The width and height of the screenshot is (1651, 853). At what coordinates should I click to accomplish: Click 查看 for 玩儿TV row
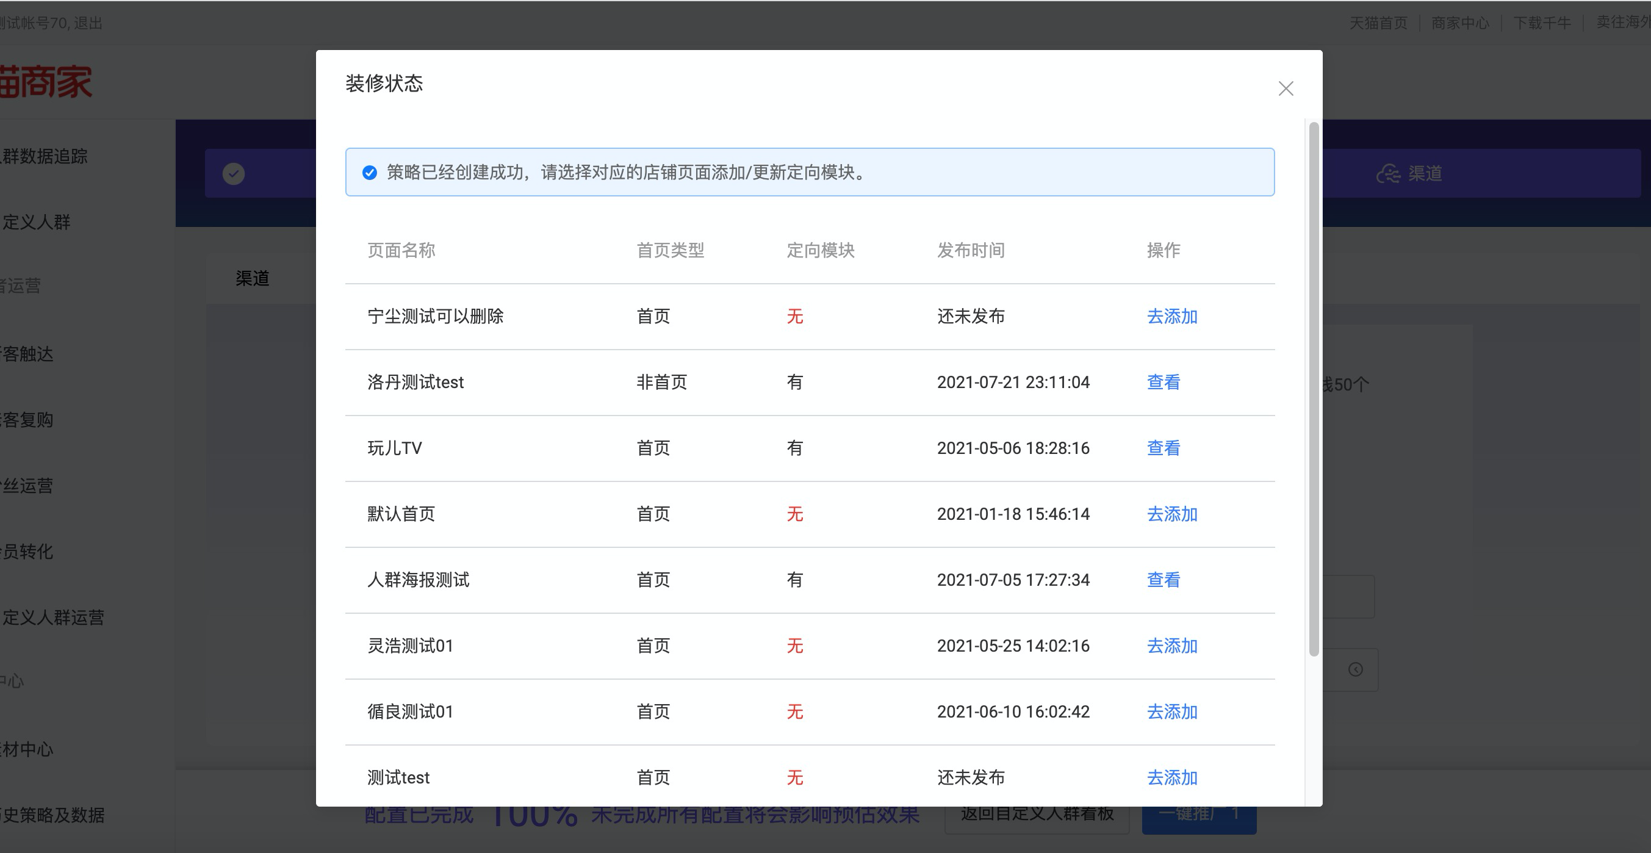(x=1164, y=448)
